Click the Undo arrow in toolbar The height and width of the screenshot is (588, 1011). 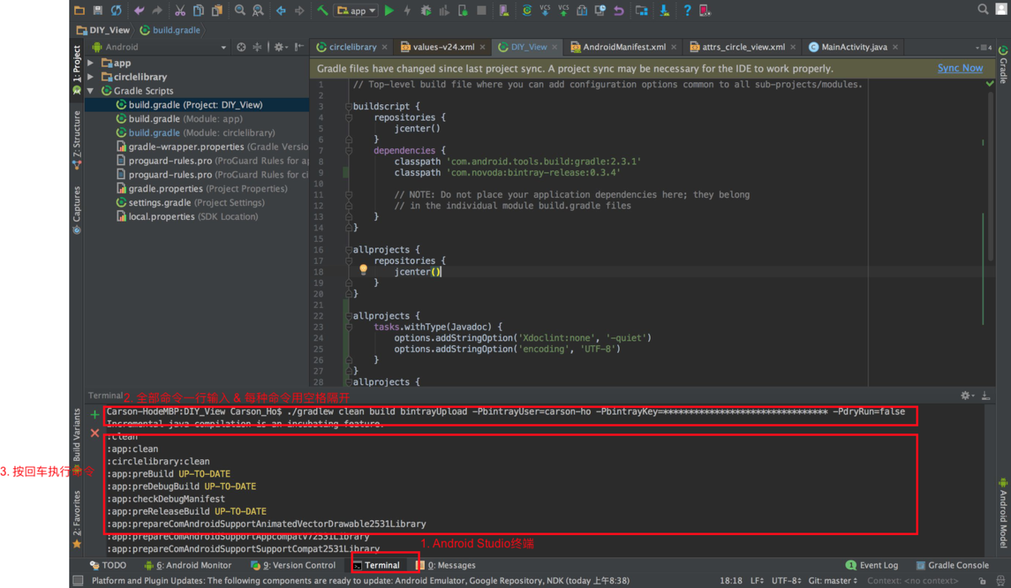139,11
